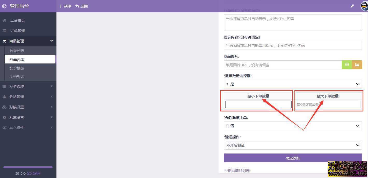Click the back arrow icon beside 返回

(x=77, y=6)
